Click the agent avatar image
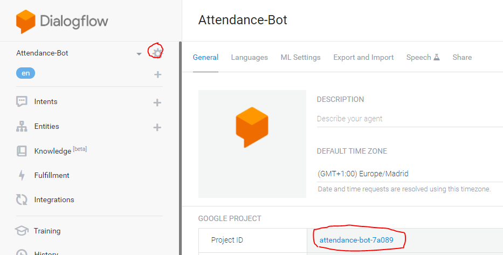503x255 pixels. (x=252, y=144)
